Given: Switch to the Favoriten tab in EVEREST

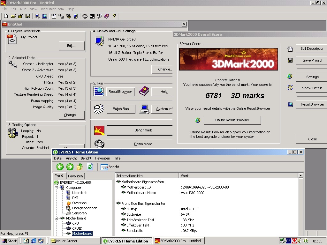Looking at the screenshot, I should (x=75, y=176).
